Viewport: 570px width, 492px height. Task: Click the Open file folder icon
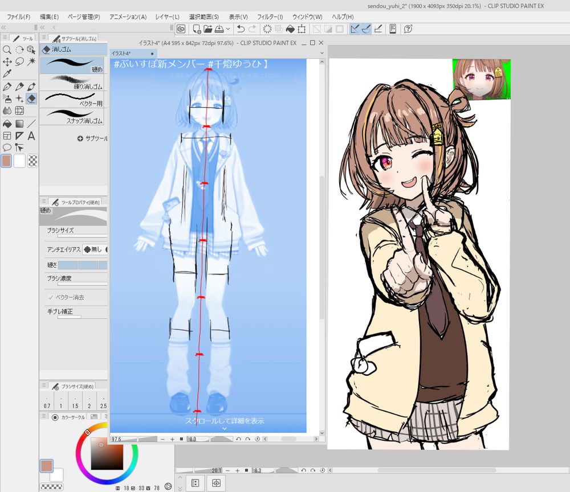pos(208,29)
